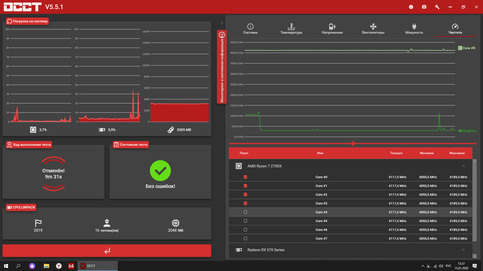Switch to the Вентиляторы fan tab
Screen dimensions: 483x271
(x=373, y=29)
